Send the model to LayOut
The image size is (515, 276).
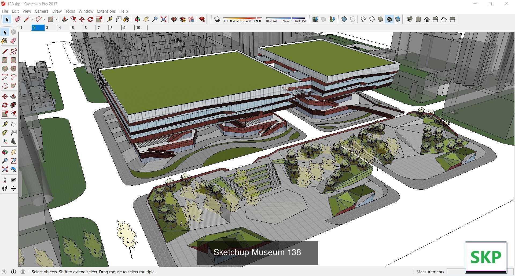(191, 19)
